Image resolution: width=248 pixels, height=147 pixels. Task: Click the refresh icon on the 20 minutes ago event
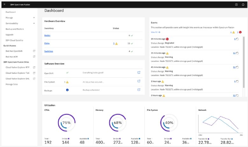click(x=237, y=39)
